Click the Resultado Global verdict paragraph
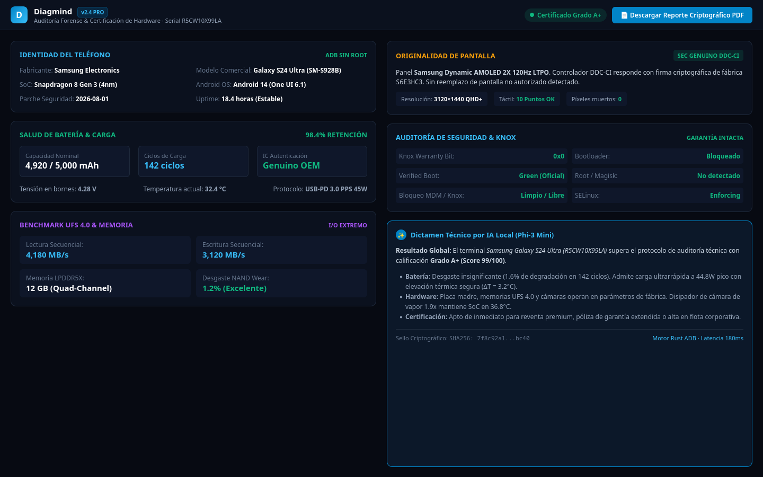The width and height of the screenshot is (763, 477). (x=570, y=255)
